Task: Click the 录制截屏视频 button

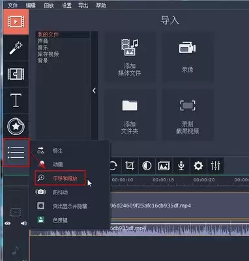Action: pos(188,115)
